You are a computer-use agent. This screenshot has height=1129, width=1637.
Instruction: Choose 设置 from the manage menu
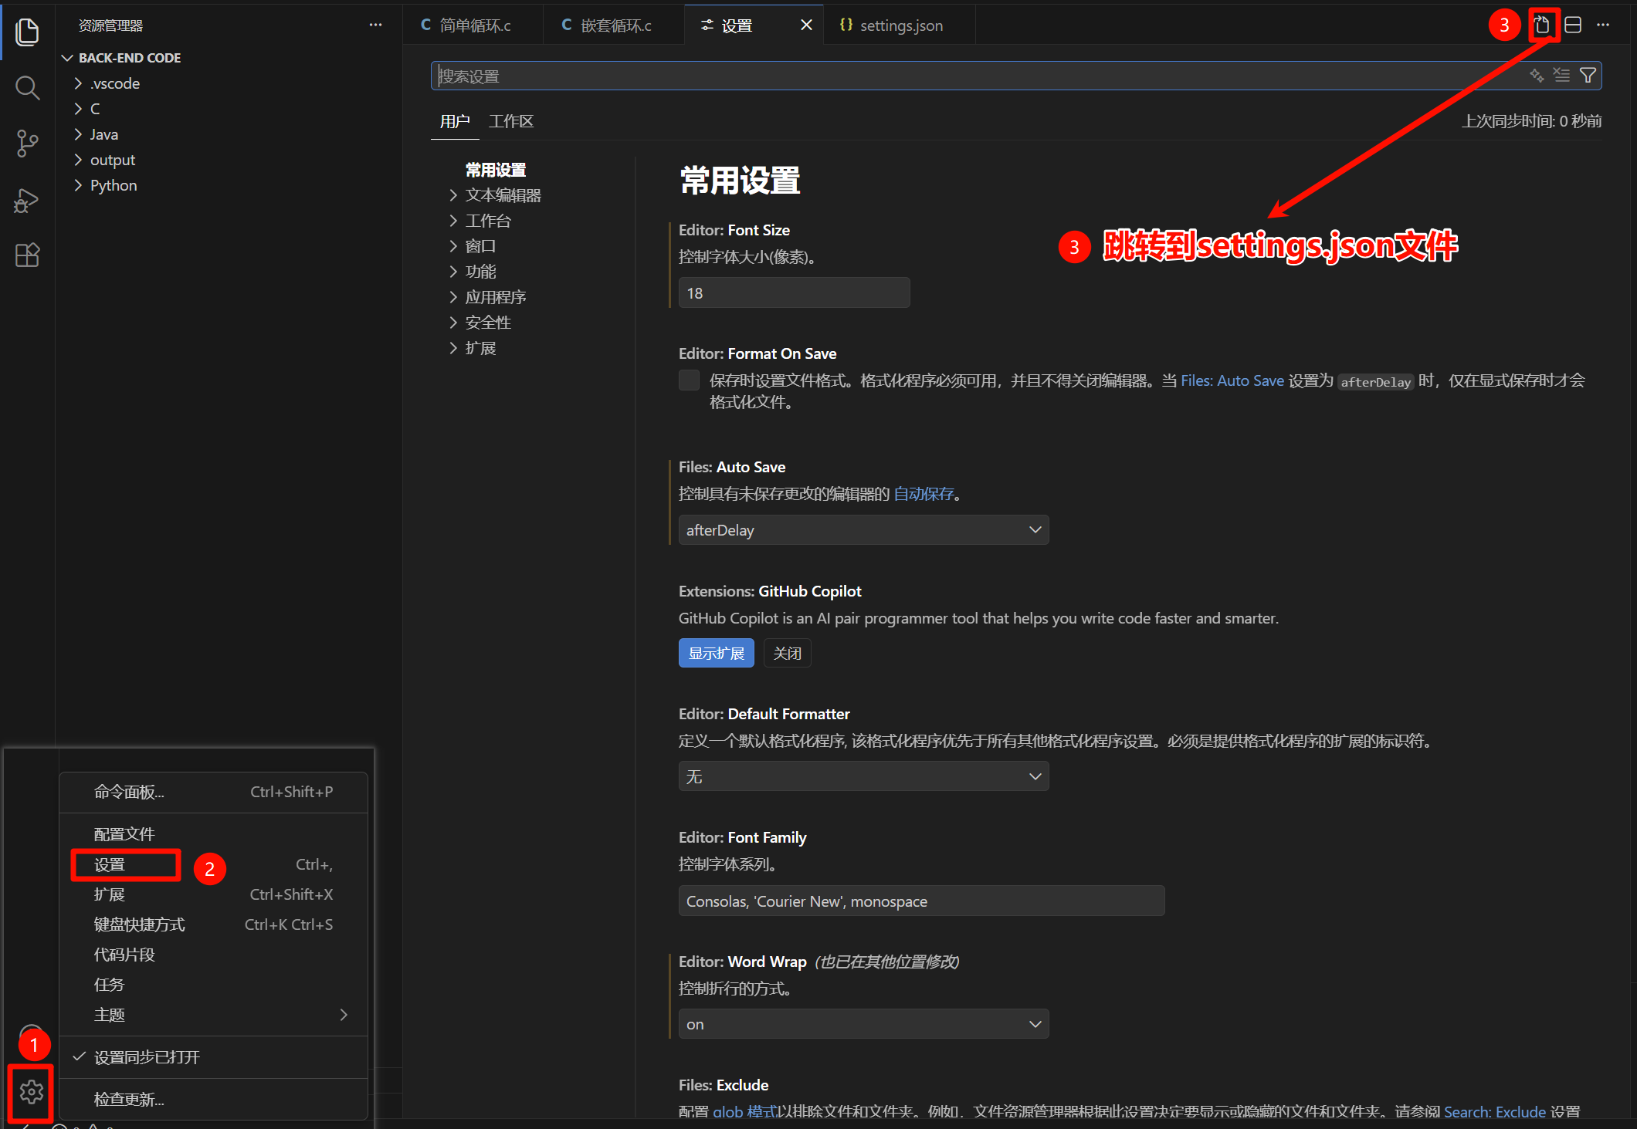[x=213, y=865]
